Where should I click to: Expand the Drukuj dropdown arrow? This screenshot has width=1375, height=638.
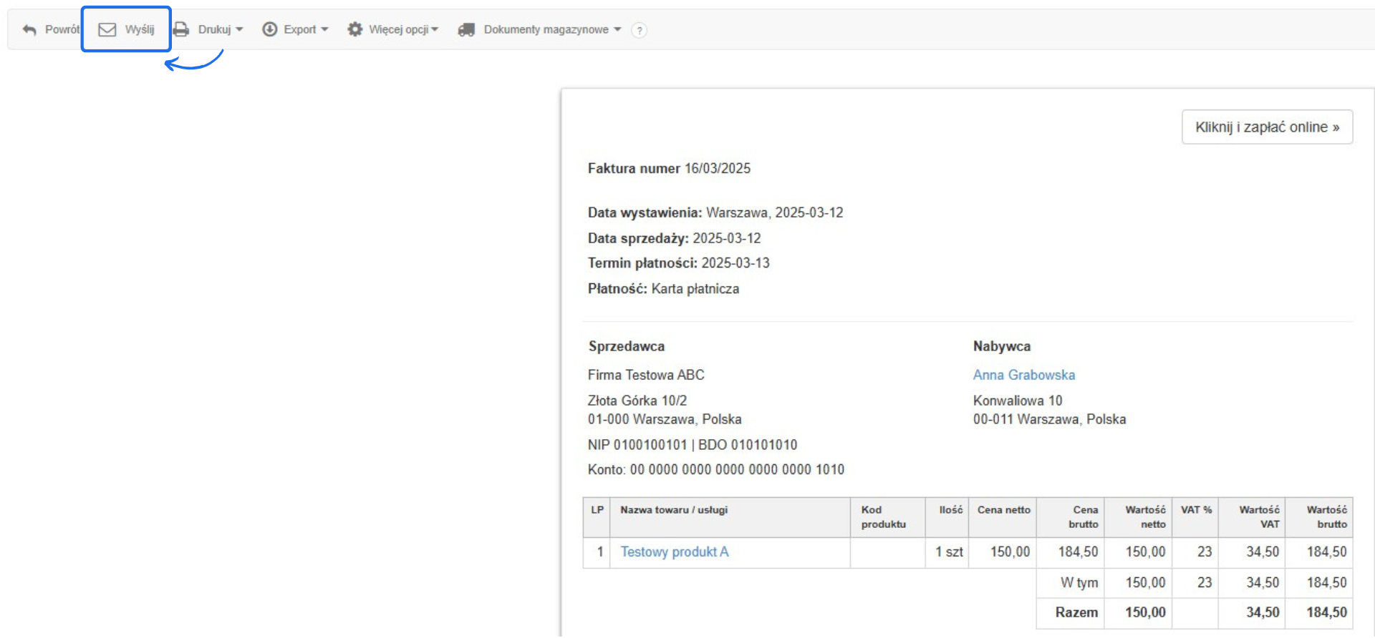(x=239, y=29)
